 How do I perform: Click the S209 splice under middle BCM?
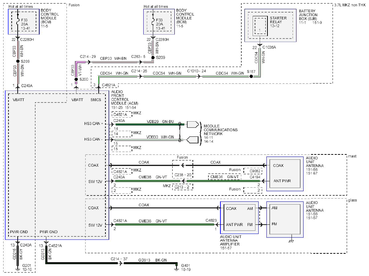pyautogui.click(x=153, y=57)
